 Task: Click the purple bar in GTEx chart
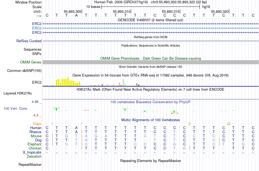click(103, 85)
